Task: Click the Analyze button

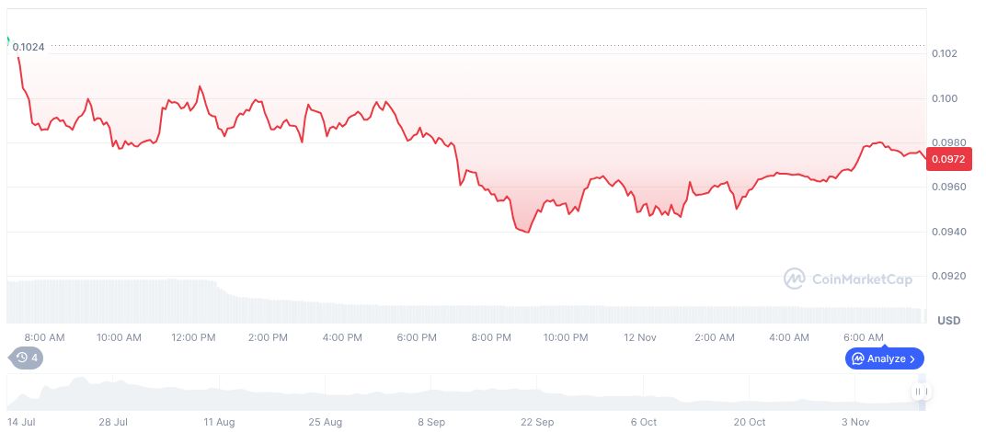Action: click(884, 358)
